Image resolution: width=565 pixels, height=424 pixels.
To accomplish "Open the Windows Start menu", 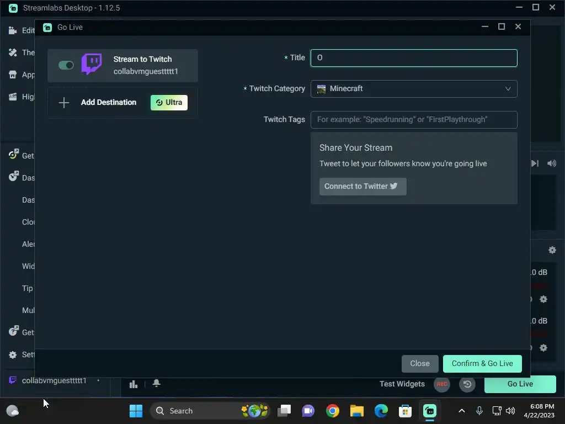I will click(x=136, y=411).
